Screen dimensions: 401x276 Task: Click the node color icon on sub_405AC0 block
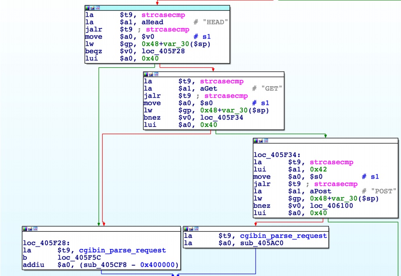186,229
